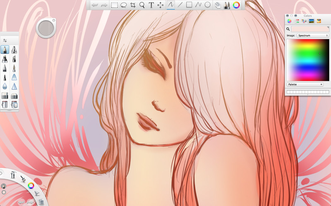The image size is (331, 206).
Task: Click the Undo arrow button
Action: [95, 5]
